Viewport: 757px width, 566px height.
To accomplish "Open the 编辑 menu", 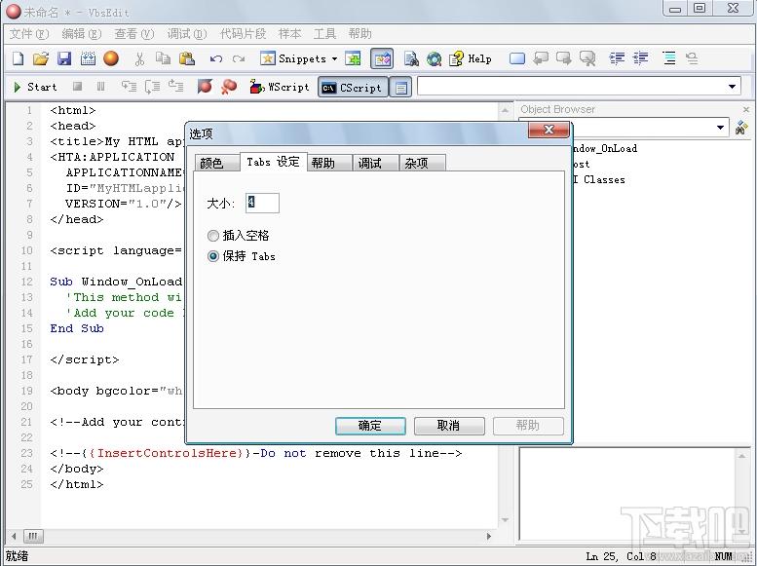I will coord(82,34).
